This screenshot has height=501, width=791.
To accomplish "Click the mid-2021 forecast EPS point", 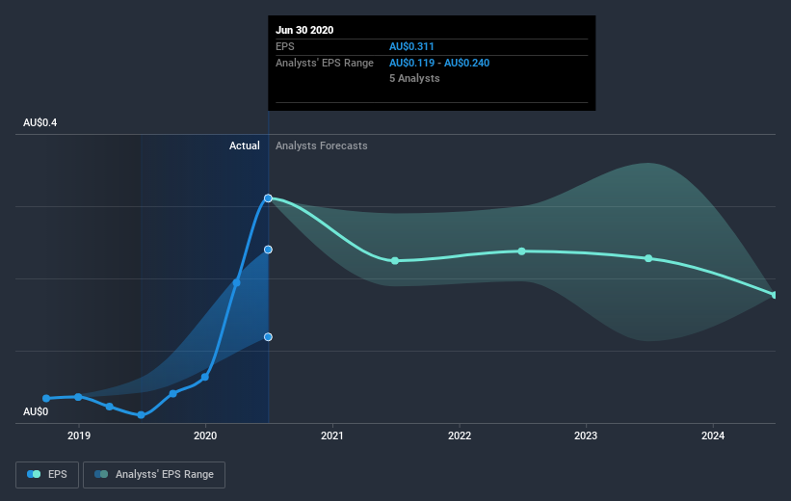I will 395,261.
